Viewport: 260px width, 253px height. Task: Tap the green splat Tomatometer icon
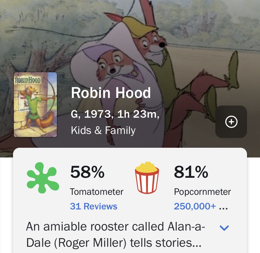[x=43, y=178]
